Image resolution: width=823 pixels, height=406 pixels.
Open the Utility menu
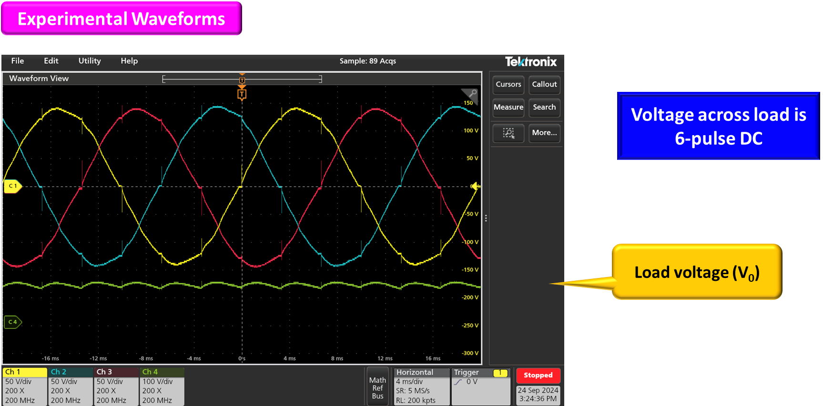coord(90,61)
